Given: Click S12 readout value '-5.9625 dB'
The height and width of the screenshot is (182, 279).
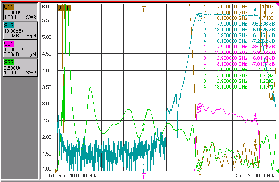Looking at the screenshot, I should tap(264, 30).
